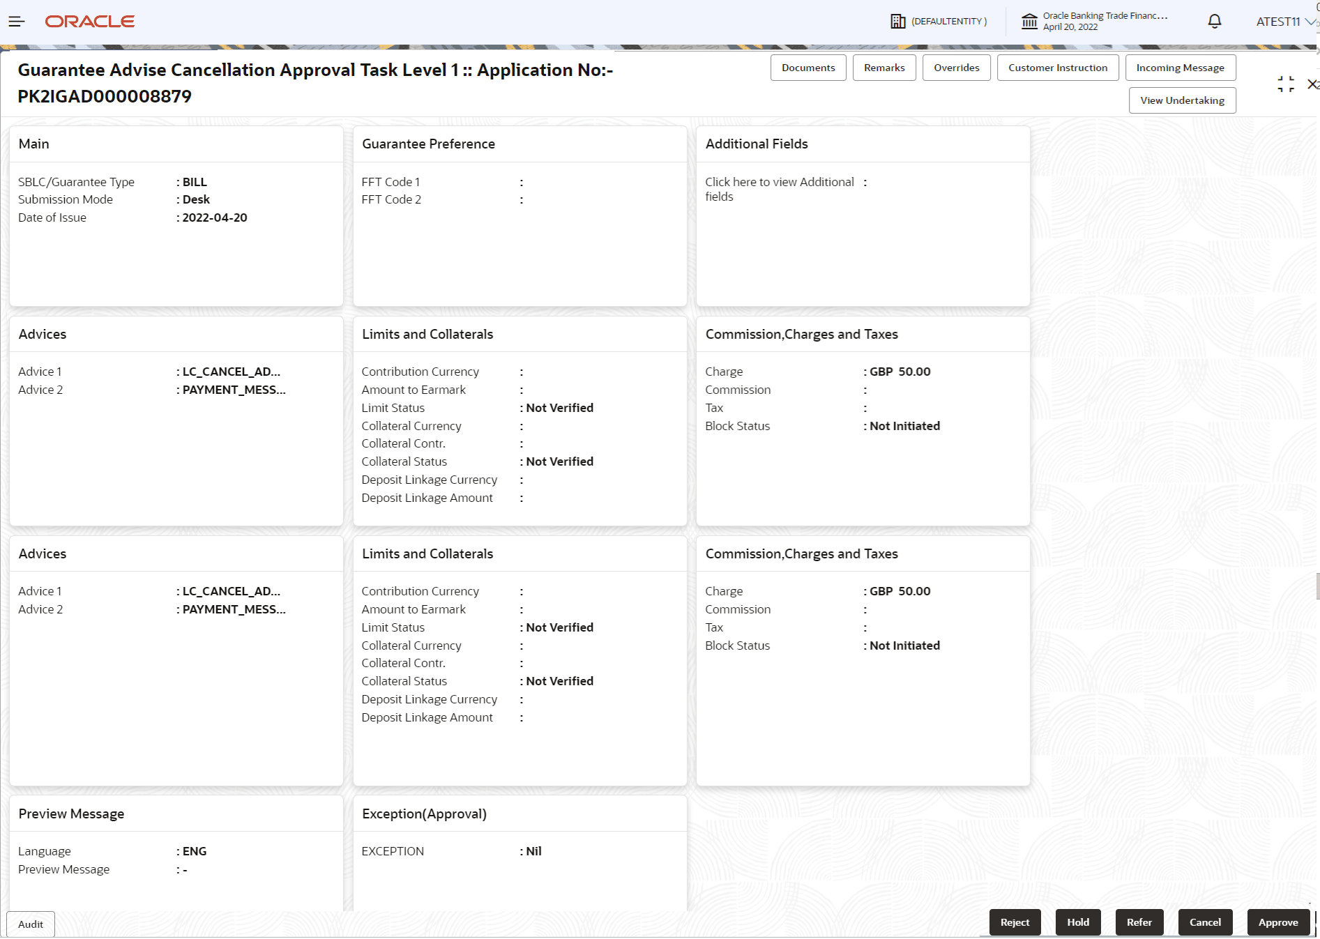Open the notifications bell
This screenshot has height=939, width=1320.
click(1213, 21)
